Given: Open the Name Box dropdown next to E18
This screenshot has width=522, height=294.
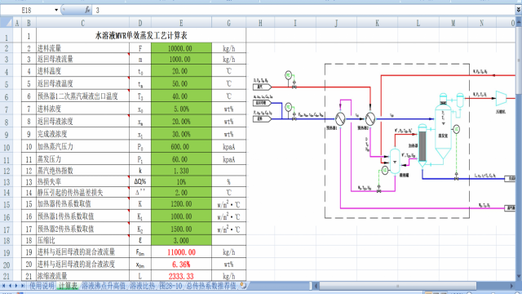Looking at the screenshot, I should click(x=56, y=10).
